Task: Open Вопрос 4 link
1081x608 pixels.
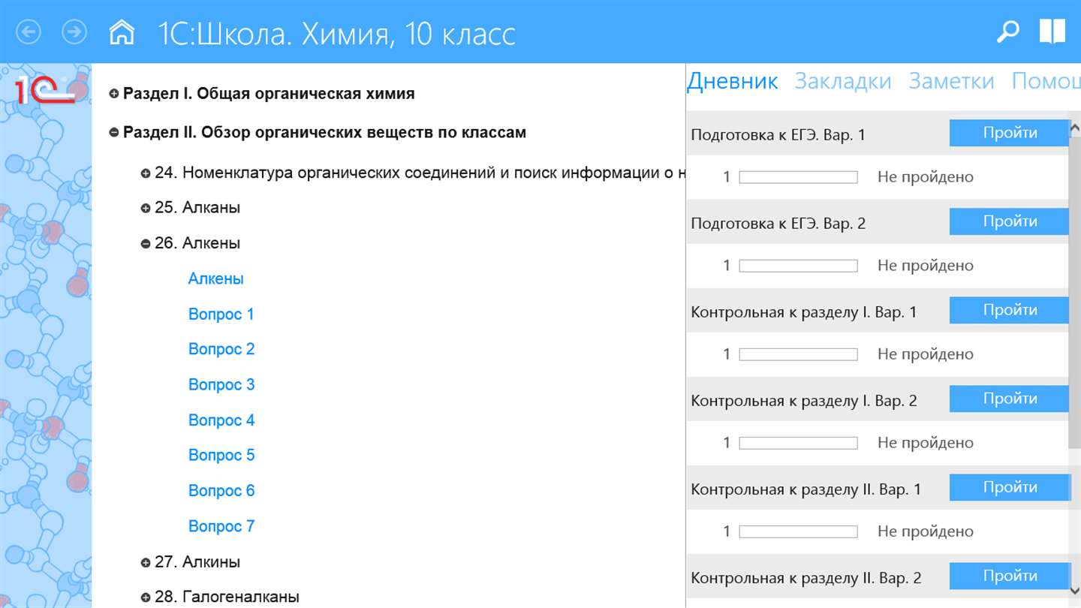Action: (x=221, y=420)
